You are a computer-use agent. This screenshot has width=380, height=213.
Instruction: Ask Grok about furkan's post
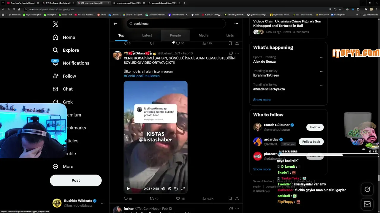tap(231, 209)
